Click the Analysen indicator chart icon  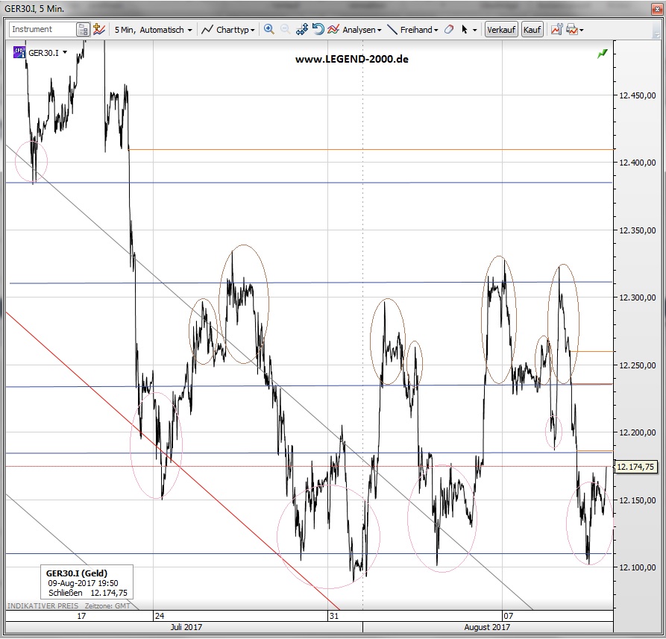pos(333,29)
